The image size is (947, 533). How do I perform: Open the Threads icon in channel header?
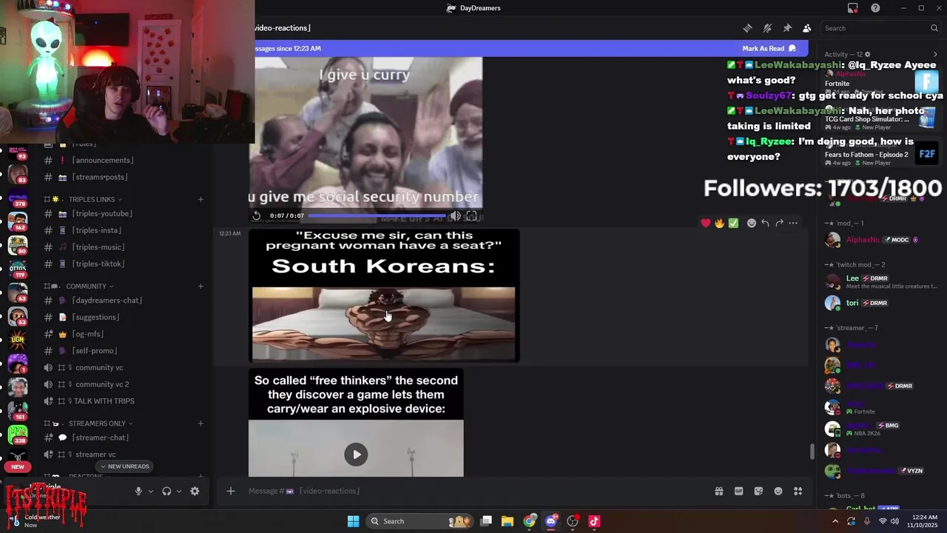747,28
